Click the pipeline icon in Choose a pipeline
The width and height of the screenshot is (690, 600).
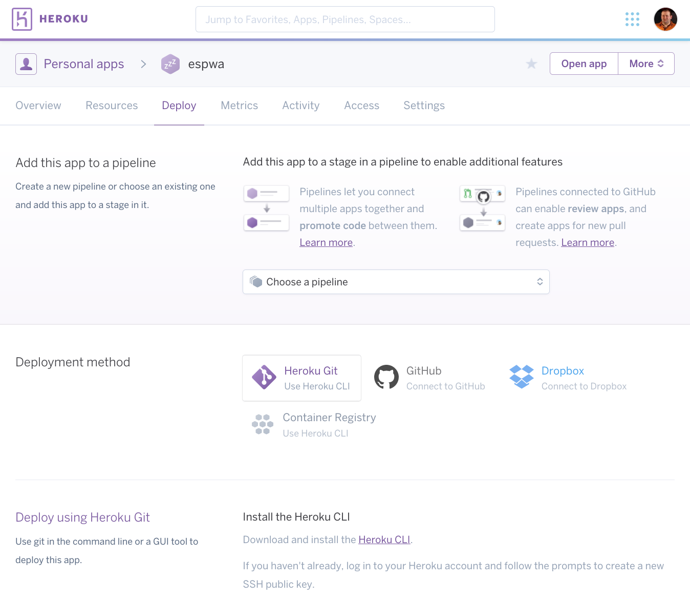(256, 282)
